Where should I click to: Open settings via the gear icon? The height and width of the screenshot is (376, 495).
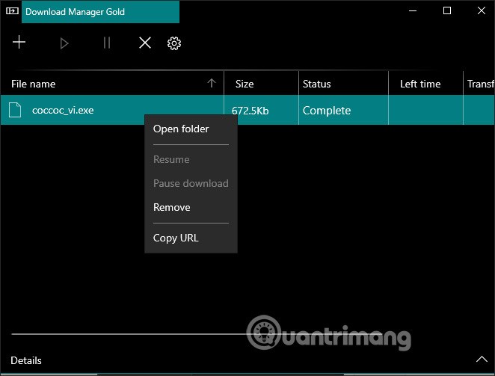click(x=174, y=43)
